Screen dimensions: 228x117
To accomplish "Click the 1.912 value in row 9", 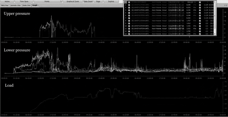I will 188,23.
